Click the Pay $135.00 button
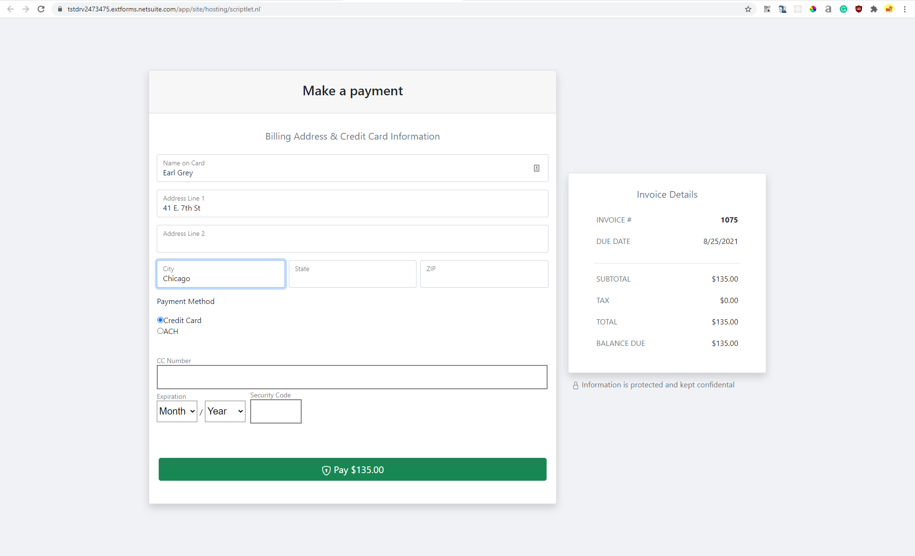The width and height of the screenshot is (915, 556). (x=352, y=469)
